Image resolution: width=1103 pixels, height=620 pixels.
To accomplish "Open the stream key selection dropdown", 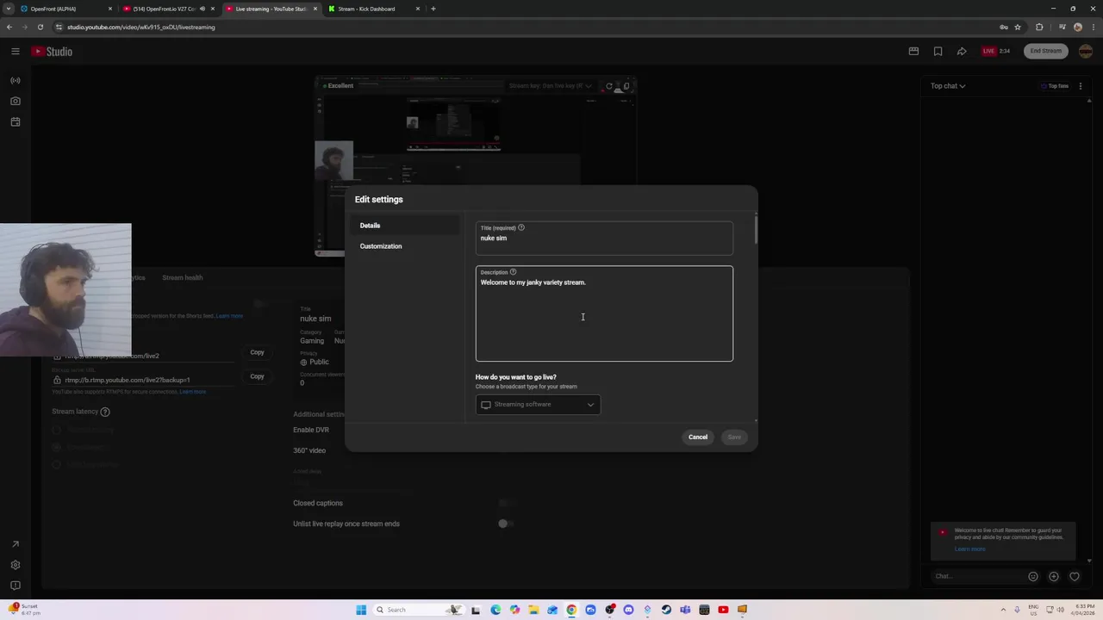I will coord(550,86).
